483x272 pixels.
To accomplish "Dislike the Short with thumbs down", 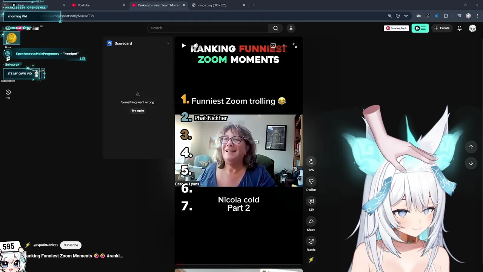I will tap(311, 181).
